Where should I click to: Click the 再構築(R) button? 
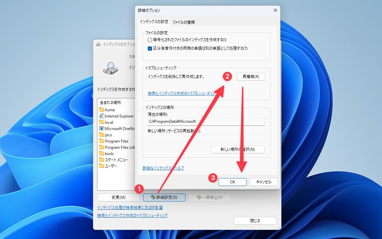coord(251,77)
